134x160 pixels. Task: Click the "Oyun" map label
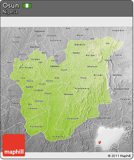coord(80,35)
